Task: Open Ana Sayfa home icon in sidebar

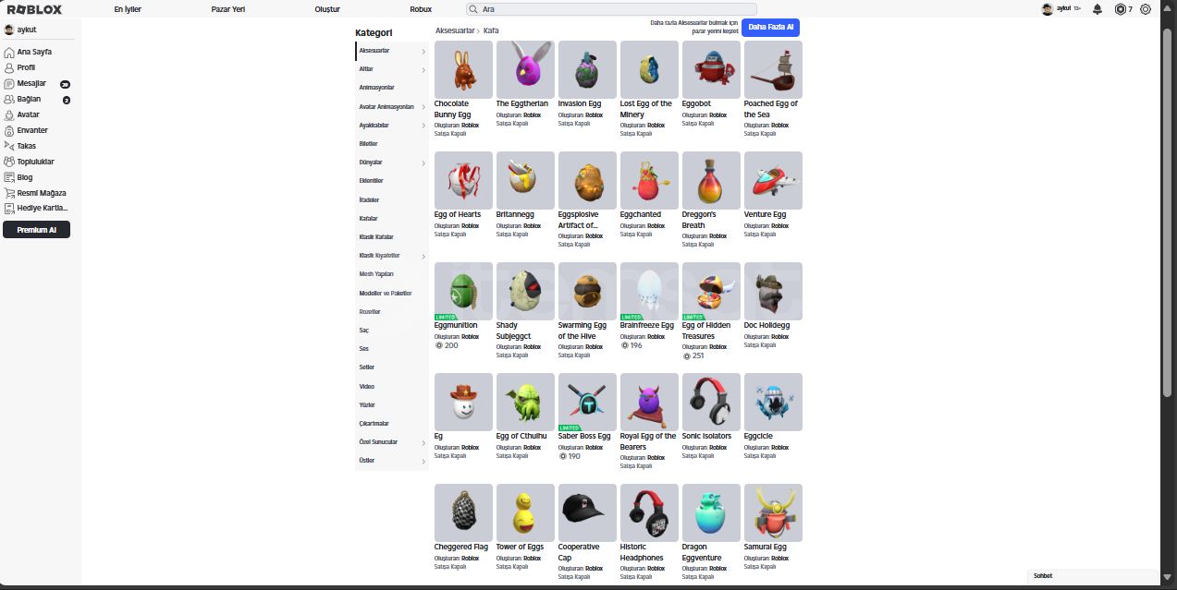Action: pos(9,52)
